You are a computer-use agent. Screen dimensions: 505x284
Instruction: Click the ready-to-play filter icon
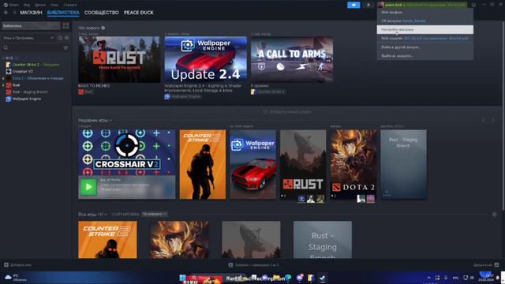pyautogui.click(x=66, y=38)
